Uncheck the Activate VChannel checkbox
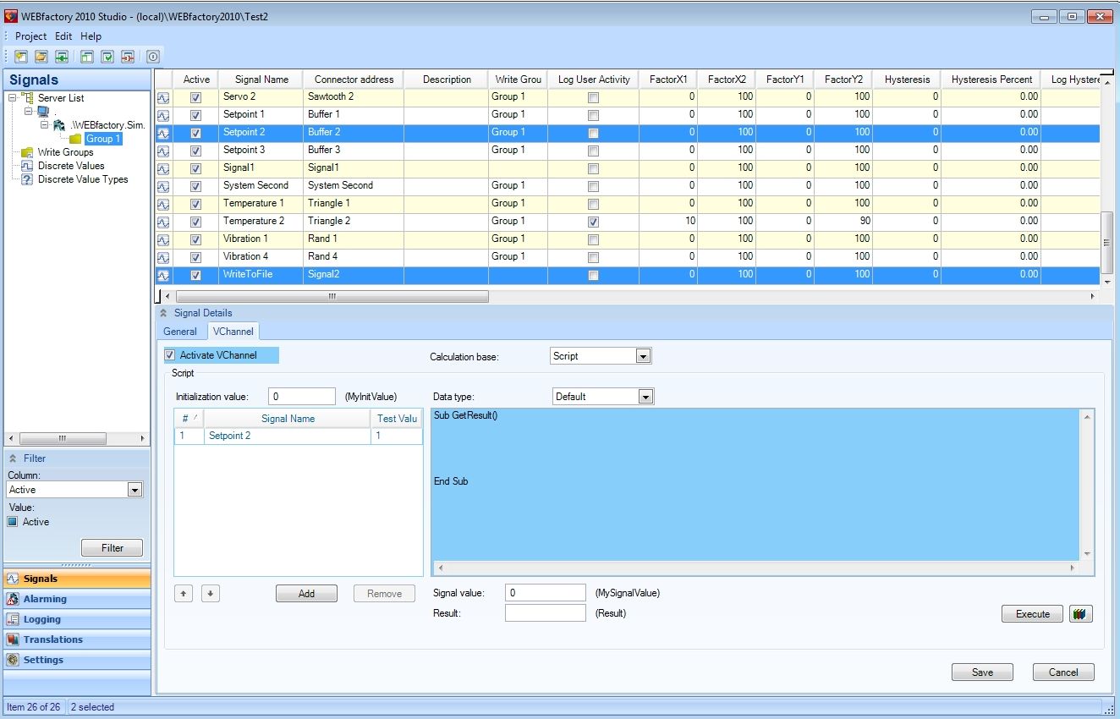1120x719 pixels. tap(170, 355)
